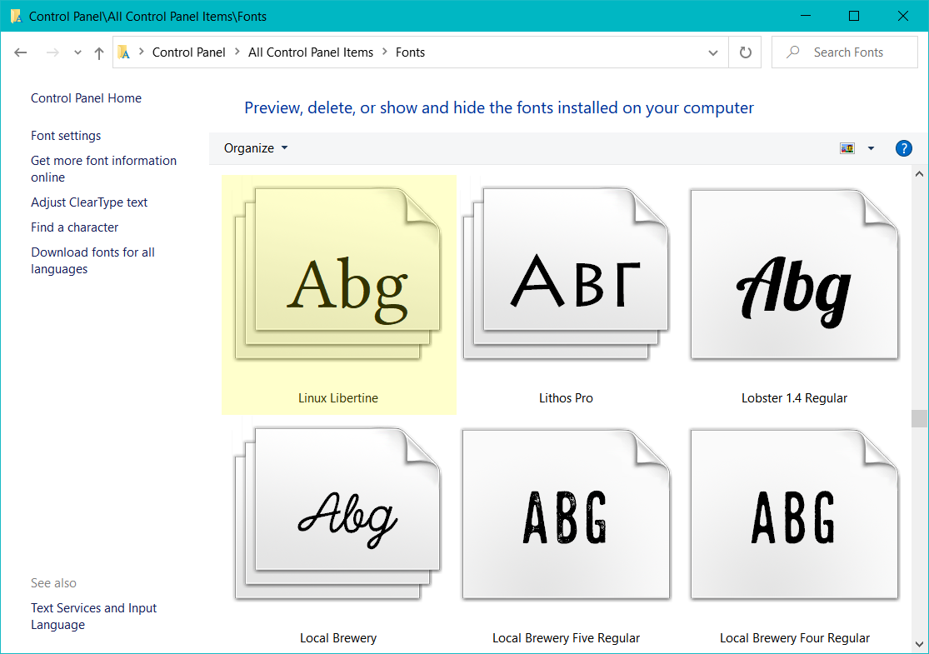Click the Local Brewery Four Regular label
This screenshot has height=654, width=929.
pos(795,638)
